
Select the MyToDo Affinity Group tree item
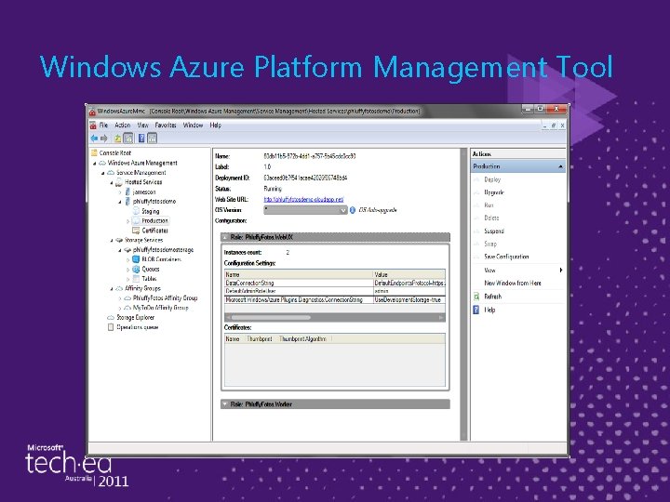pos(160,308)
